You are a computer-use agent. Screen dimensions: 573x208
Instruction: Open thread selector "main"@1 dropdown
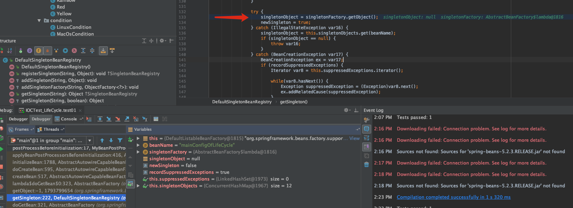point(51,140)
